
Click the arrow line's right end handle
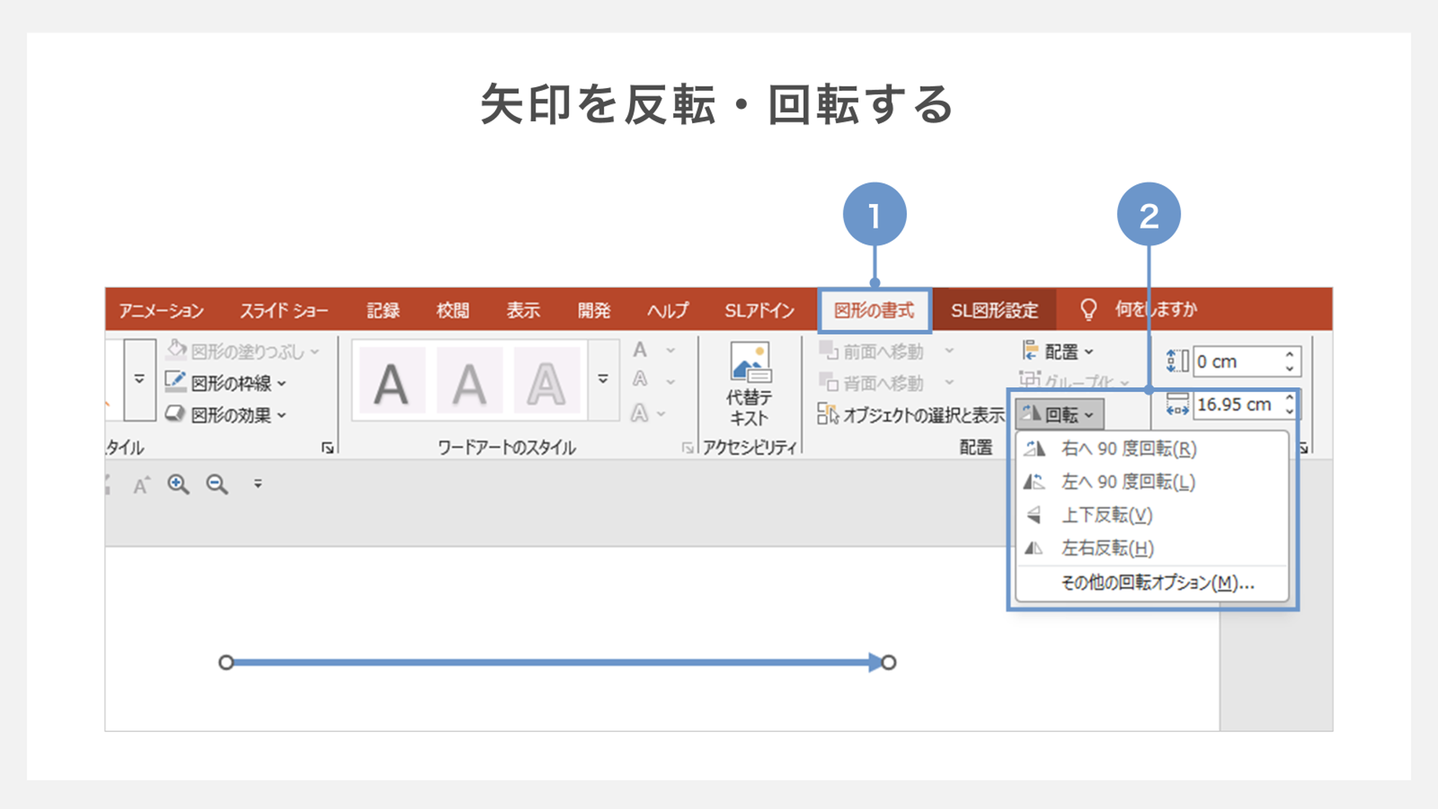[889, 662]
